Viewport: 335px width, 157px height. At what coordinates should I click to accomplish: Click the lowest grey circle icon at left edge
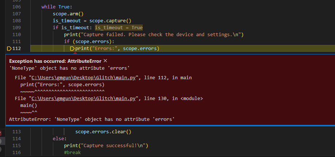click(x=0, y=149)
